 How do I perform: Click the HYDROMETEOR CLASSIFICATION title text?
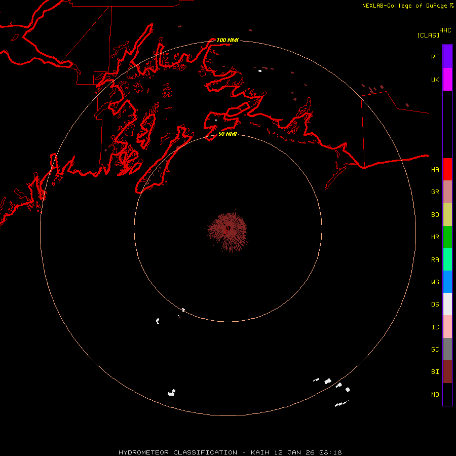click(x=178, y=452)
